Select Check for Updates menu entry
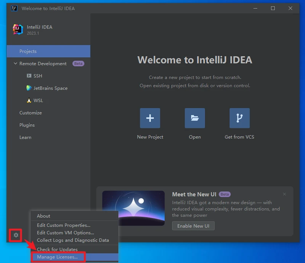The width and height of the screenshot is (305, 263). [x=57, y=249]
